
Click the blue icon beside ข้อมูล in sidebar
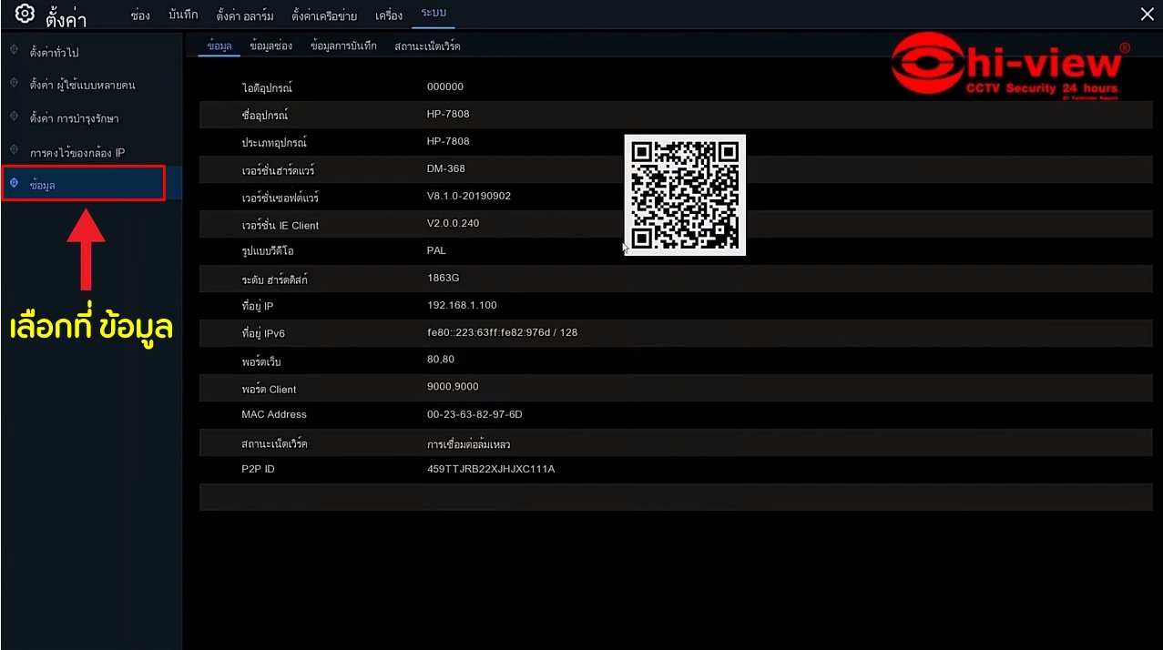pyautogui.click(x=14, y=184)
